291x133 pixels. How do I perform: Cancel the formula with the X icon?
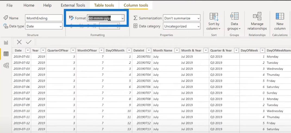tap(19, 42)
